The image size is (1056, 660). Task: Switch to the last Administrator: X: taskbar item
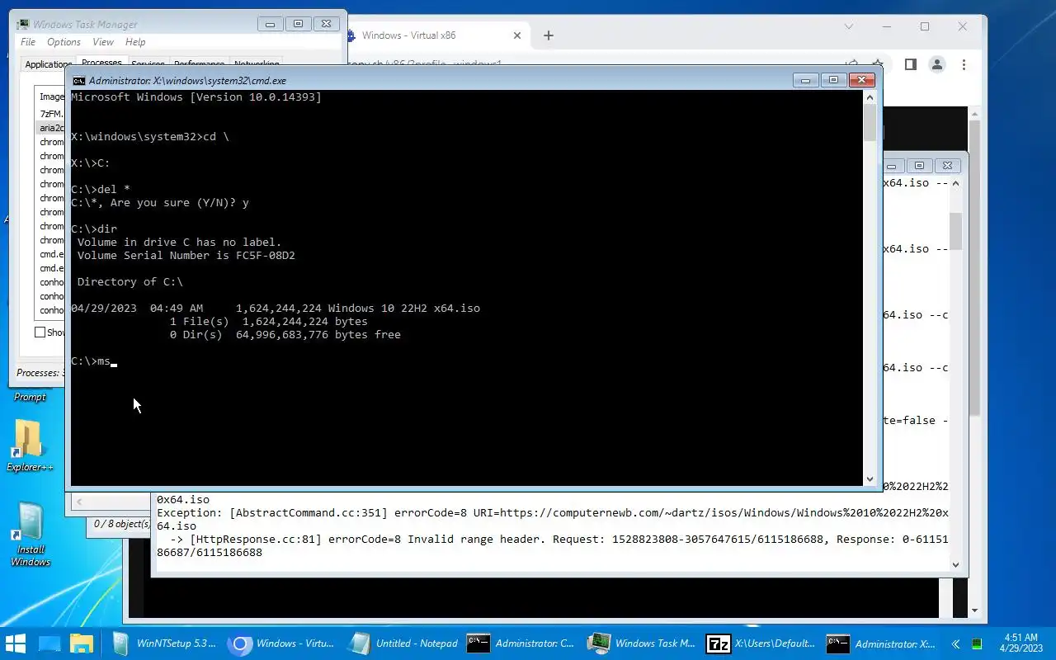[x=882, y=643]
